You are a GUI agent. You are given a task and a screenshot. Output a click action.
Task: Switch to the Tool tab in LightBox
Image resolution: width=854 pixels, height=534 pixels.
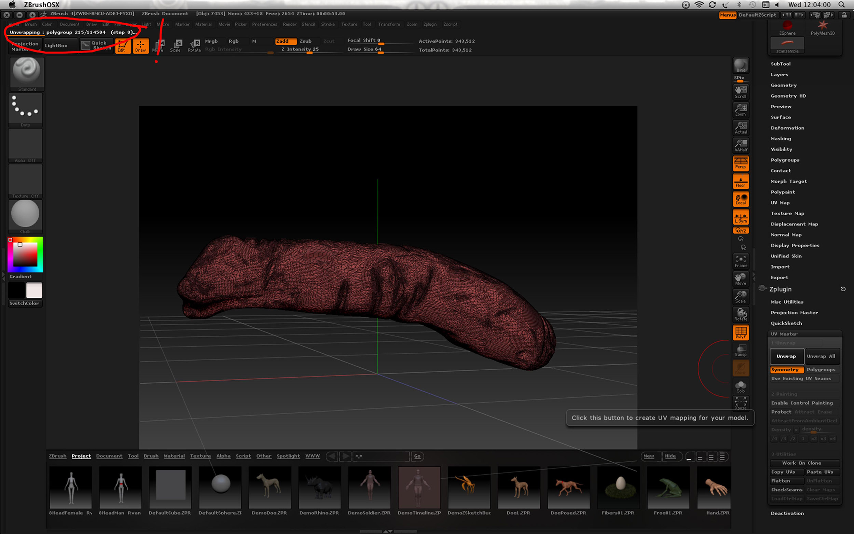[133, 456]
